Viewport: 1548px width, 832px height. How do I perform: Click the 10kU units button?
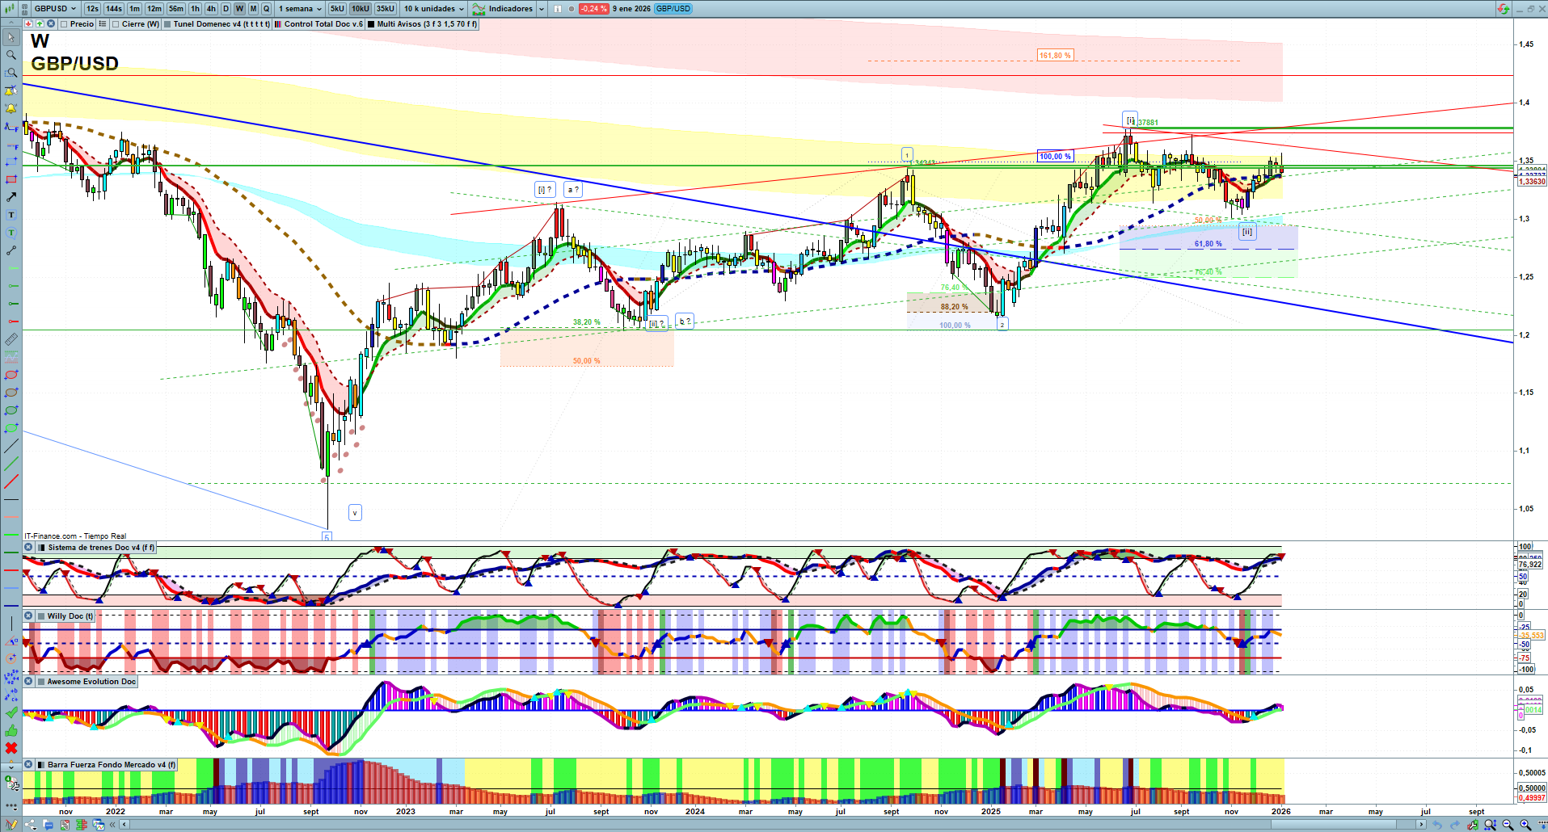(x=361, y=9)
